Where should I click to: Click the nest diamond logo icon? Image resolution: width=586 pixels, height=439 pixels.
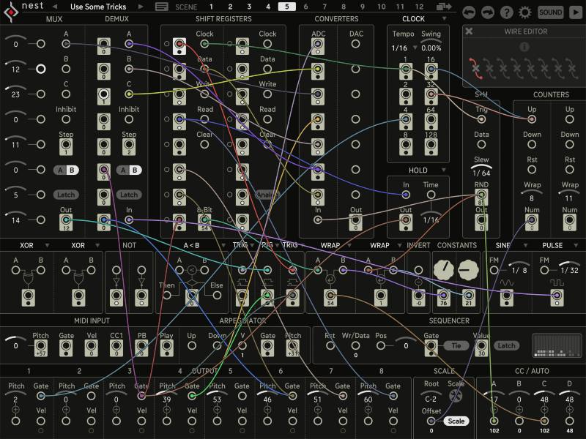(10, 12)
